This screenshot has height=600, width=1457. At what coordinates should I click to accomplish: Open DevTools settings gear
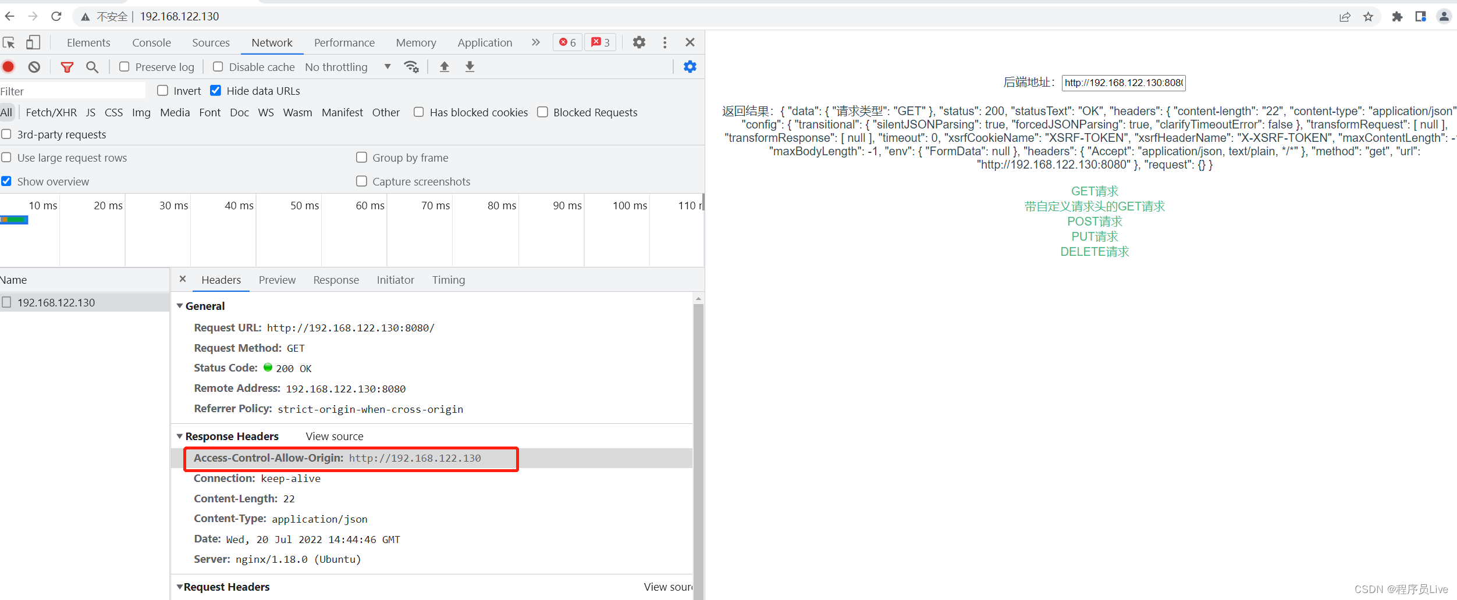(x=638, y=42)
